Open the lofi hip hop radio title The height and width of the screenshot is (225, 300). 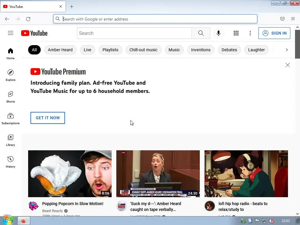point(243,207)
